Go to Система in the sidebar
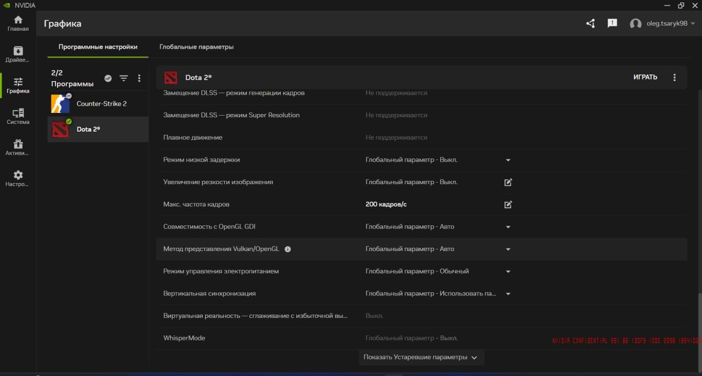Viewport: 702px width, 376px height. coord(18,116)
